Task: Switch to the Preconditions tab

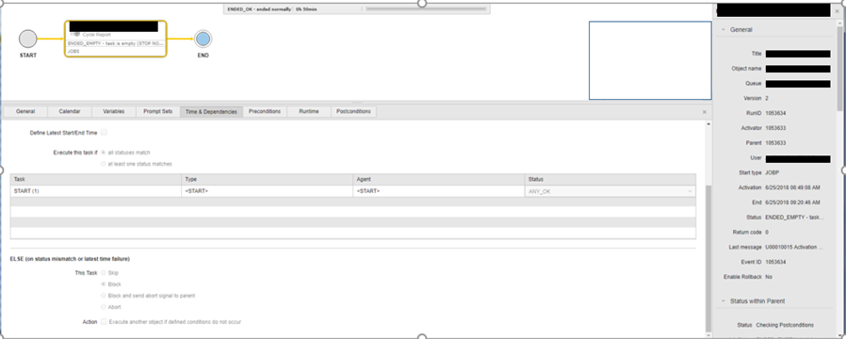Action: coord(265,111)
